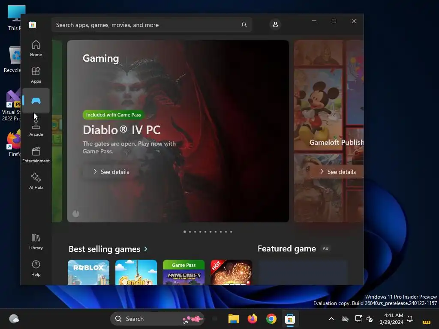The width and height of the screenshot is (439, 329).
Task: Select the second carousel page dot
Action: point(190,232)
